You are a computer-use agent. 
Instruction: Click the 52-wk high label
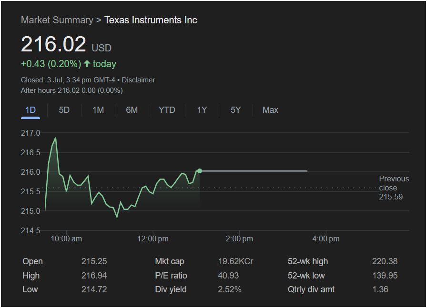click(308, 261)
